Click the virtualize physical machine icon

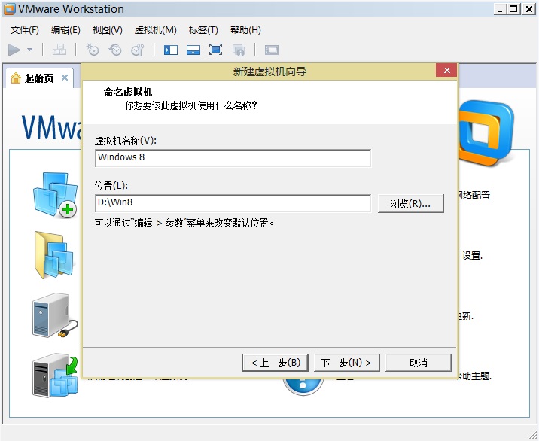(55, 376)
